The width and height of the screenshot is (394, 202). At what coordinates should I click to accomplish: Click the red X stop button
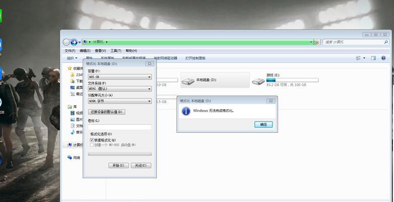point(317,42)
